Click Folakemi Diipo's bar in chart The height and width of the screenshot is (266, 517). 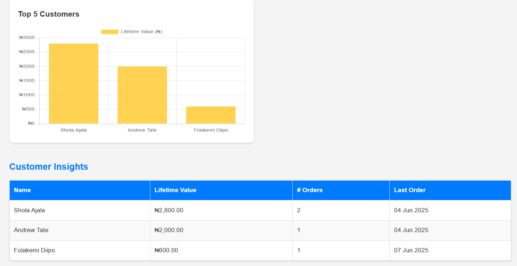[x=211, y=115]
